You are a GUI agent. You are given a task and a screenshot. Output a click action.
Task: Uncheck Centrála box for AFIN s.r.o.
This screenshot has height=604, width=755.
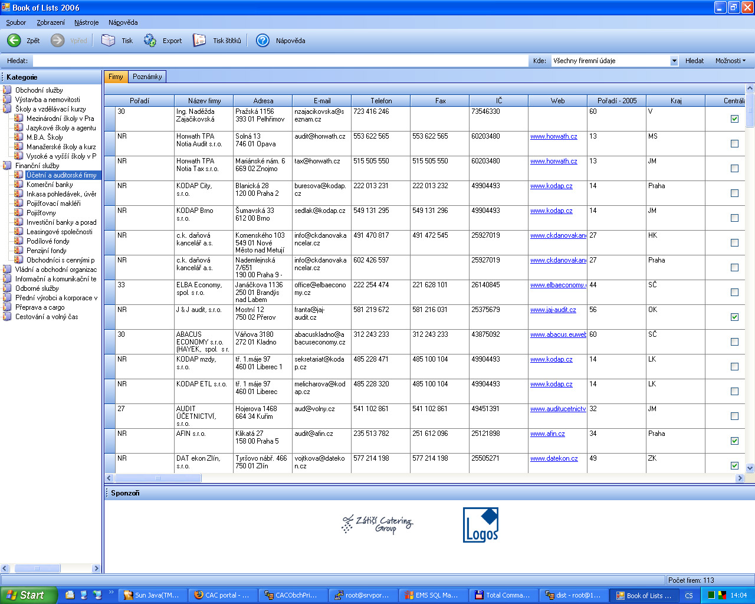coord(734,441)
